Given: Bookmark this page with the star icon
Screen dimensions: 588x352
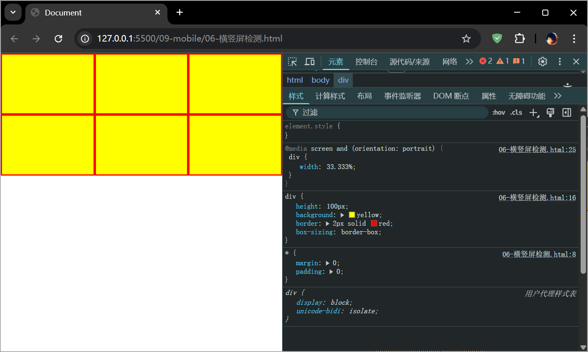Looking at the screenshot, I should pyautogui.click(x=466, y=39).
